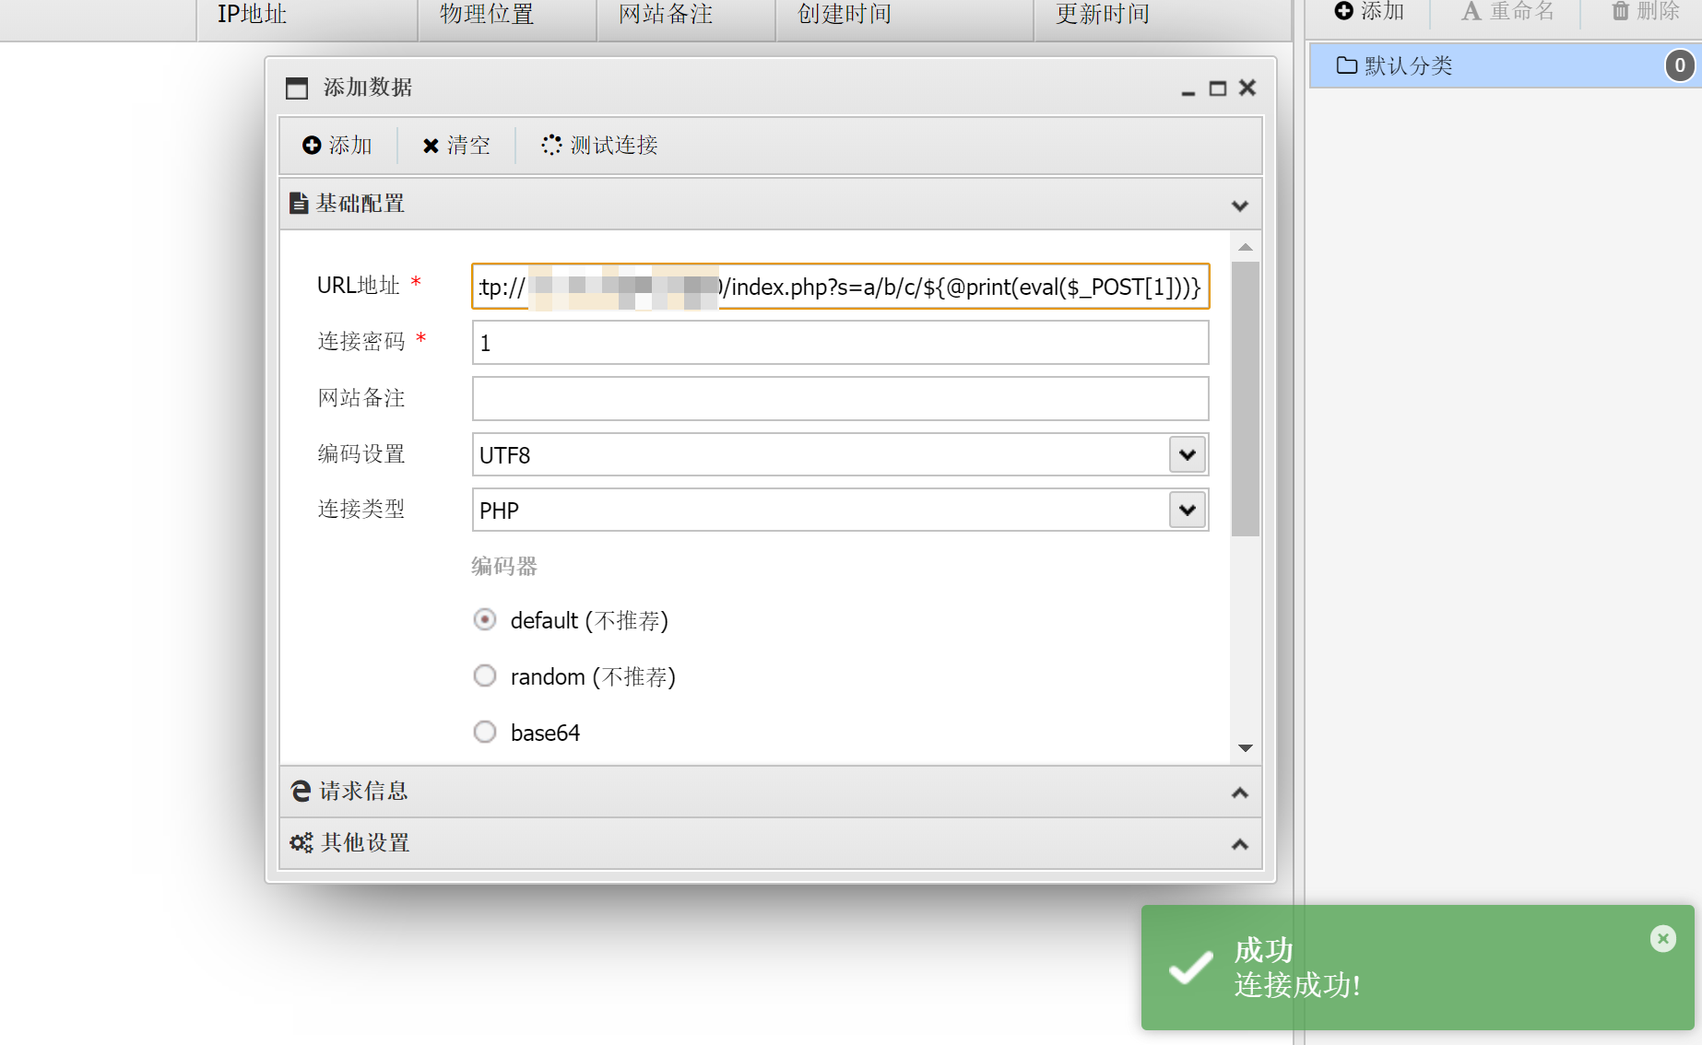Click the 编码器 label text
Screen dimensions: 1702x1045
(x=504, y=567)
